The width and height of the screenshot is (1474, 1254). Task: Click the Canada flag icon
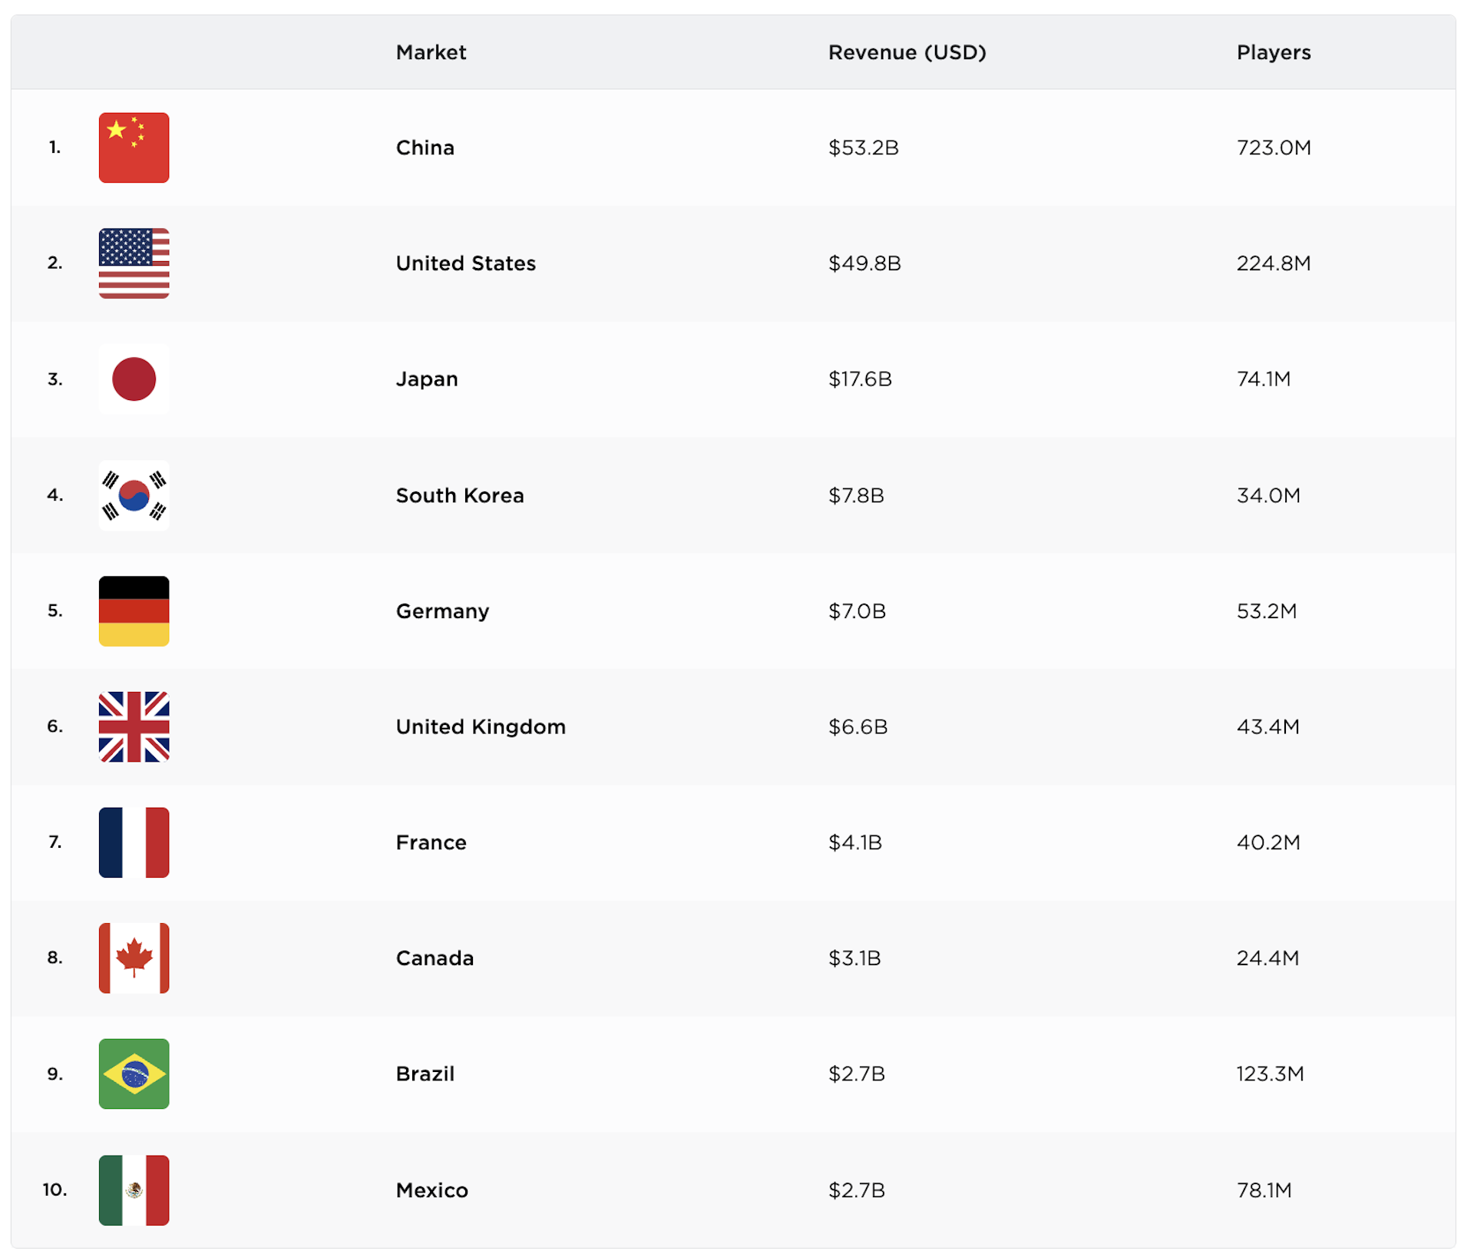coord(134,958)
